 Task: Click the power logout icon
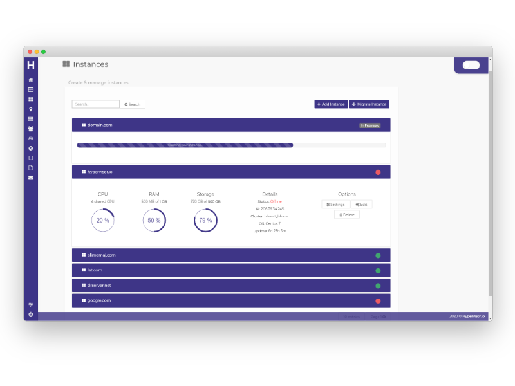[30, 314]
